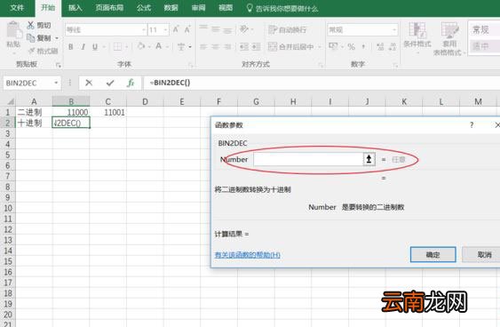Apply fill color bucket icon
This screenshot has height=327, width=500.
click(x=141, y=46)
